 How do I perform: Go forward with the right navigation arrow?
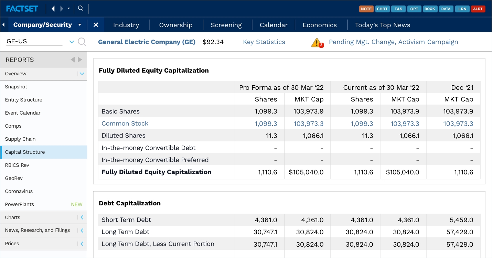point(62,9)
